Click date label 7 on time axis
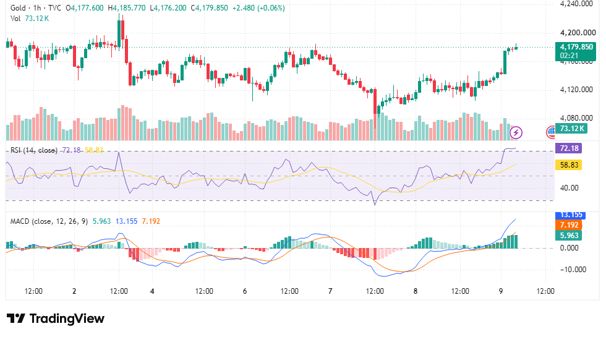 click(330, 291)
